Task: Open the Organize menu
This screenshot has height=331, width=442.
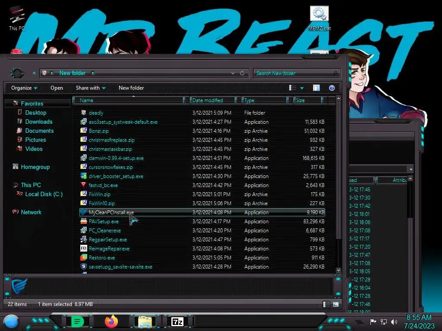Action: tap(24, 88)
